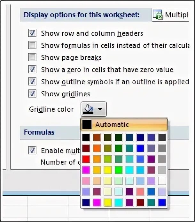Viewport: 195px width, 222px height.
Task: Pick the peach tan pastel swatch
Action: (97, 181)
